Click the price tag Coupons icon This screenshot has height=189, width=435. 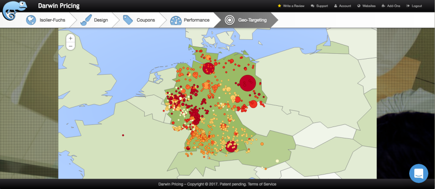click(x=128, y=20)
